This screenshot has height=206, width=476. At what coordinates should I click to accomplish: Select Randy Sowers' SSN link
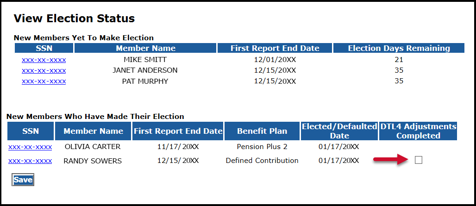coord(30,161)
